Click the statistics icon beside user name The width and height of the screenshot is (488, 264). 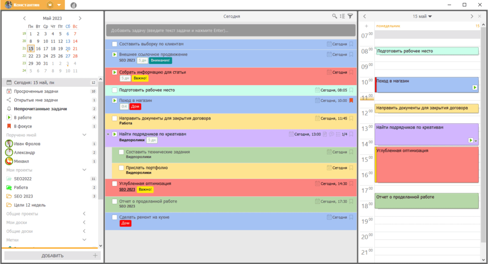(73, 5)
